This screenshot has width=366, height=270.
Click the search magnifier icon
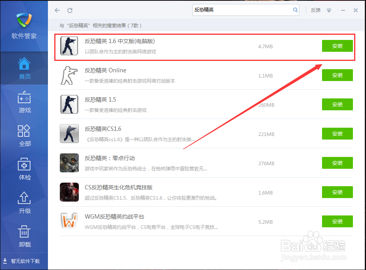pos(295,10)
